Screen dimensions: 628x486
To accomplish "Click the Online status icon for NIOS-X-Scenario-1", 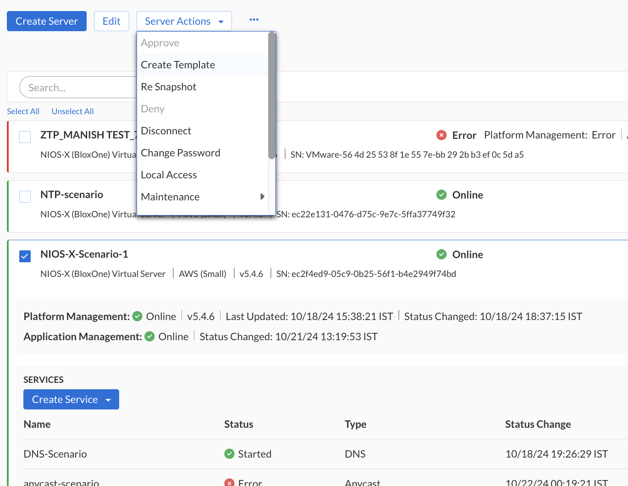I will (x=441, y=254).
